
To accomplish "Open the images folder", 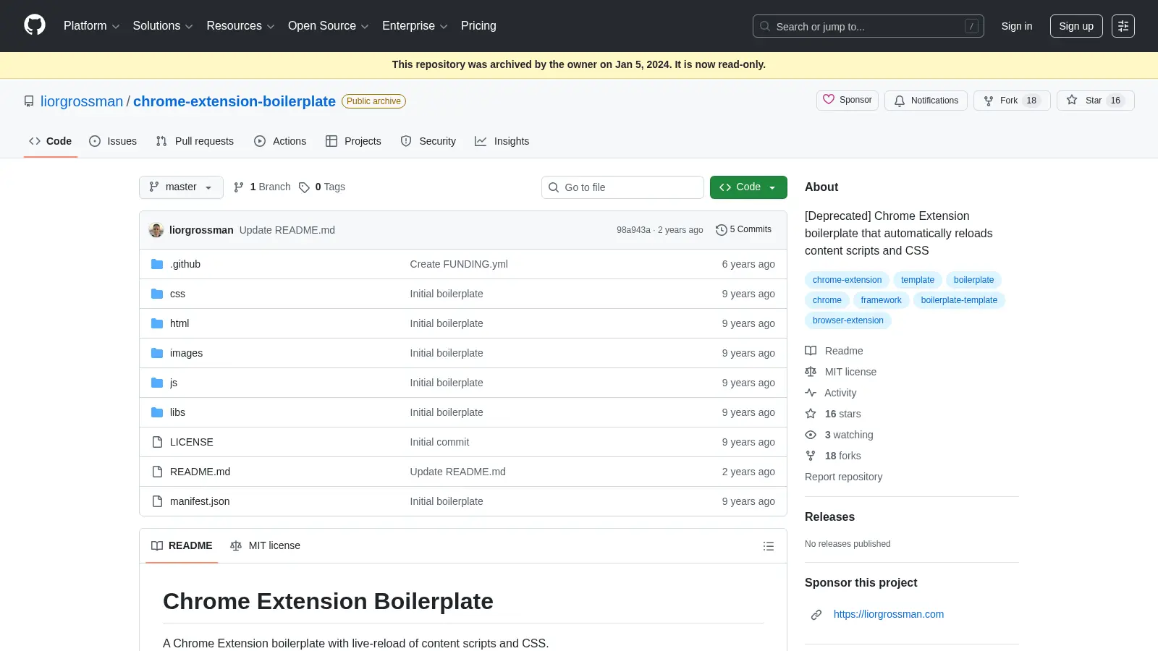I will (x=186, y=353).
